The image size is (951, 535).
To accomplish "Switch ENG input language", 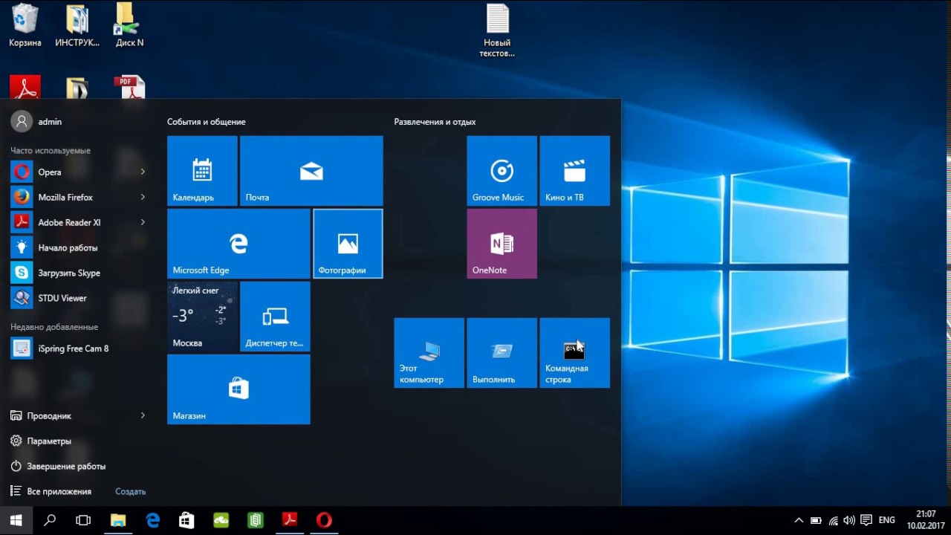I will (886, 520).
